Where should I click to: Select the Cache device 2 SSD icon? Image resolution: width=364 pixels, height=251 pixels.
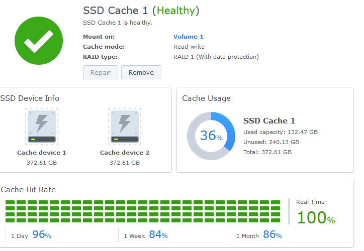pos(125,127)
